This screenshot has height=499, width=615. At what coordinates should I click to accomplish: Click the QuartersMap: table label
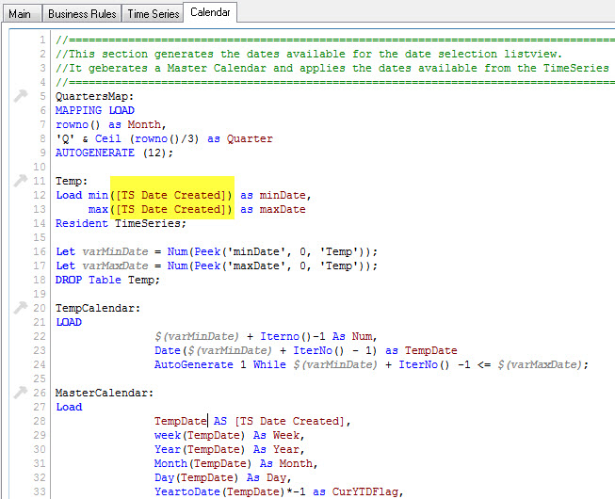click(x=94, y=96)
